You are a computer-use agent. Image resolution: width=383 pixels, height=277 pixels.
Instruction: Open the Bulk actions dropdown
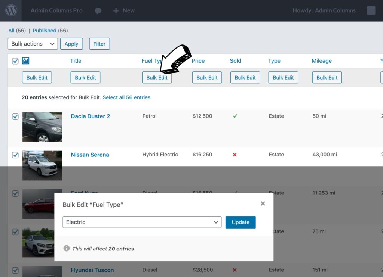click(x=32, y=44)
